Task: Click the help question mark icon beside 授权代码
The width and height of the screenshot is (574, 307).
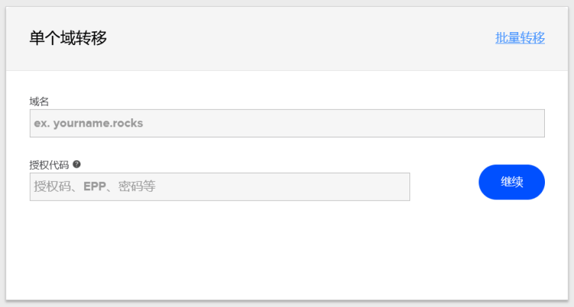Action: pyautogui.click(x=77, y=164)
